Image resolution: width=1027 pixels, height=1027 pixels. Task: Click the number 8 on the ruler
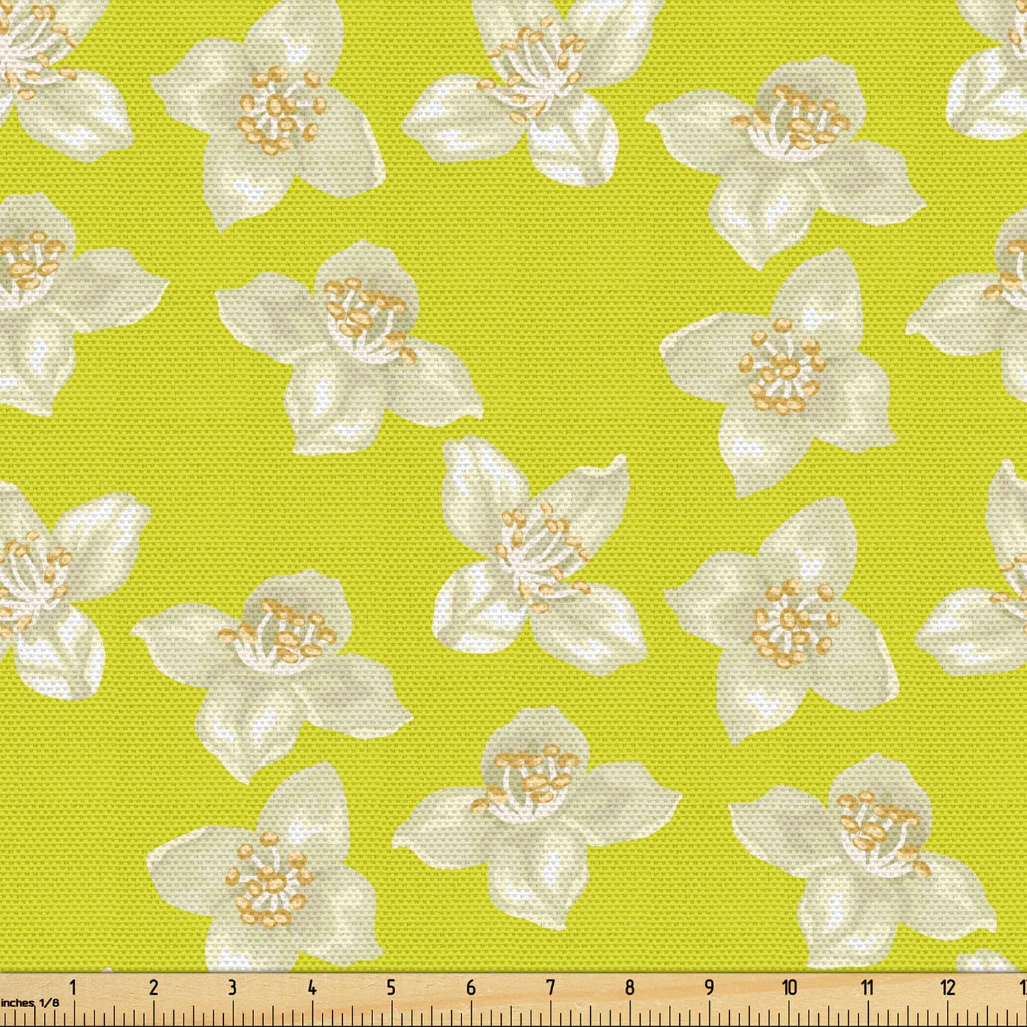[629, 987]
